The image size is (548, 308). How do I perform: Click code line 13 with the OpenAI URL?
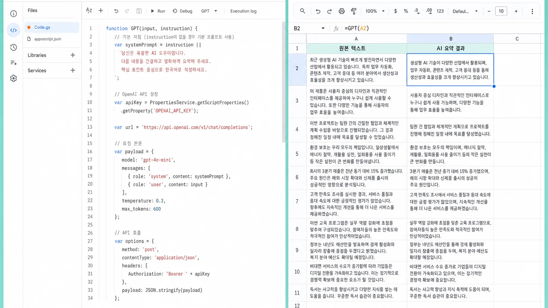tap(183, 127)
